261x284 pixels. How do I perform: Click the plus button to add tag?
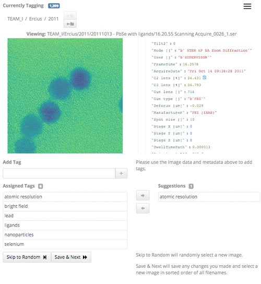[x=121, y=173]
